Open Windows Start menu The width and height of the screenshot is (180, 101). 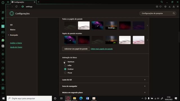tap(3, 98)
